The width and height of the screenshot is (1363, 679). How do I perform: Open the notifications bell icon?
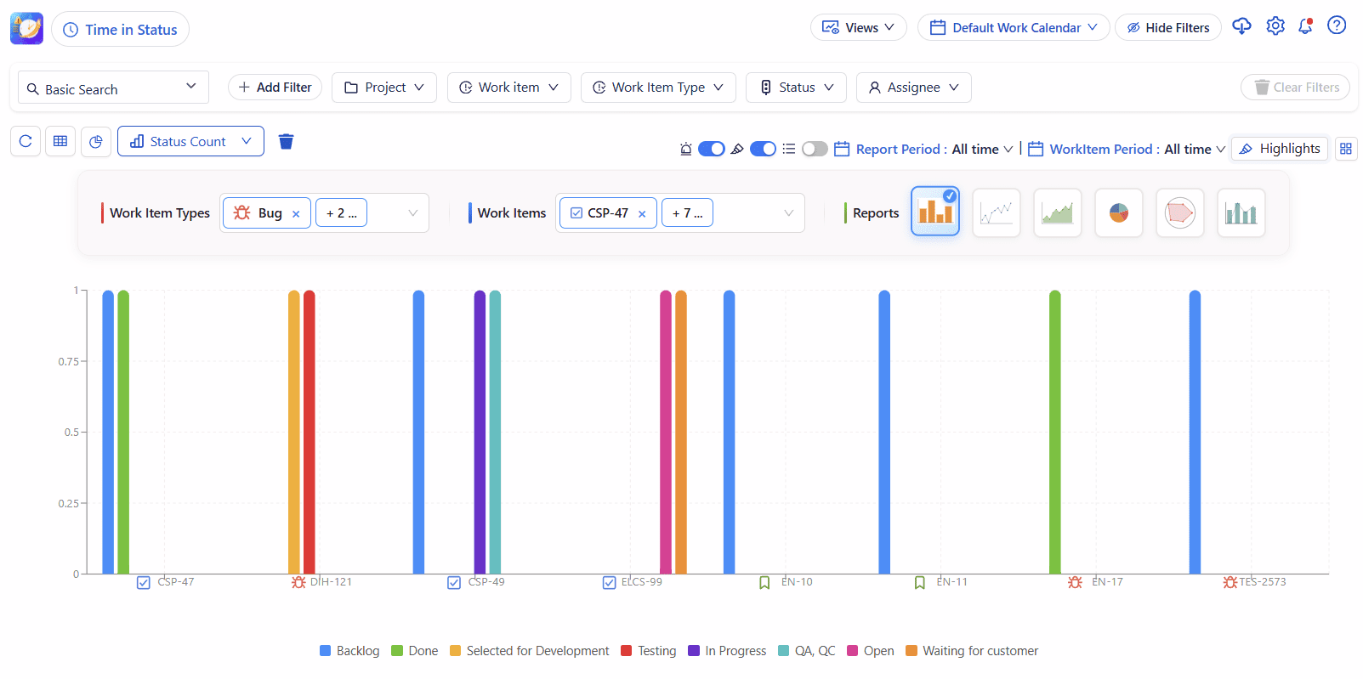pyautogui.click(x=1305, y=26)
